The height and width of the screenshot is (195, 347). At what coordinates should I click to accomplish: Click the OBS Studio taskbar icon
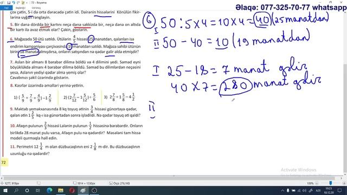(x=94, y=190)
